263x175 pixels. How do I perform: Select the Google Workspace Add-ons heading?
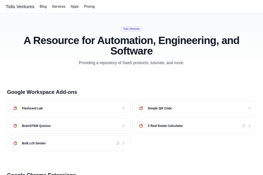(x=42, y=92)
